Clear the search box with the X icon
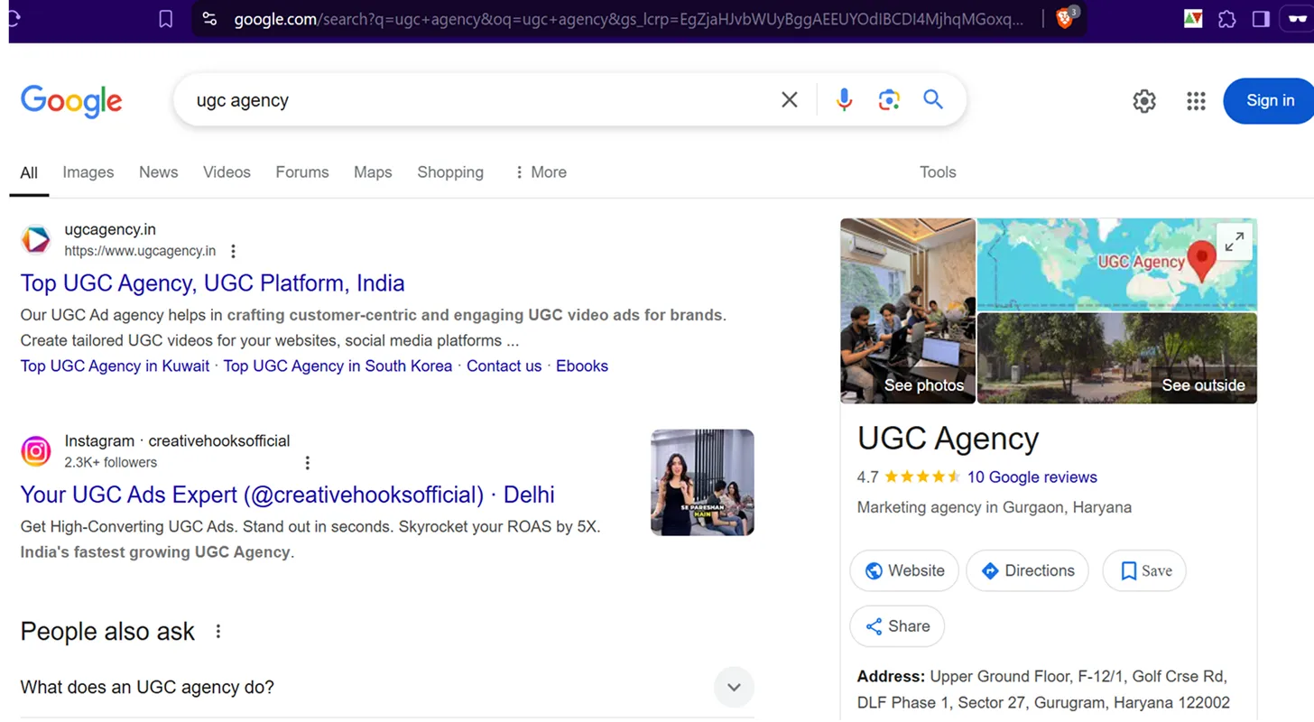Image resolution: width=1314 pixels, height=722 pixels. coord(789,99)
